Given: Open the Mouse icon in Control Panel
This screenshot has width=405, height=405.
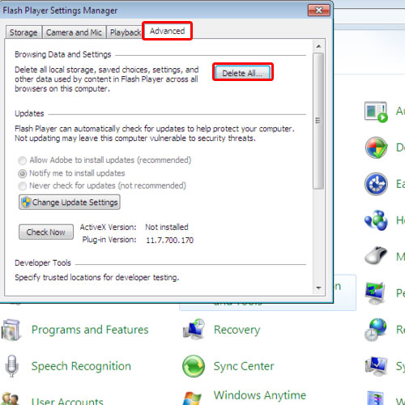Looking at the screenshot, I should [376, 255].
